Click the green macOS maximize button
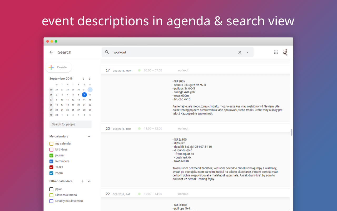 [56, 41]
